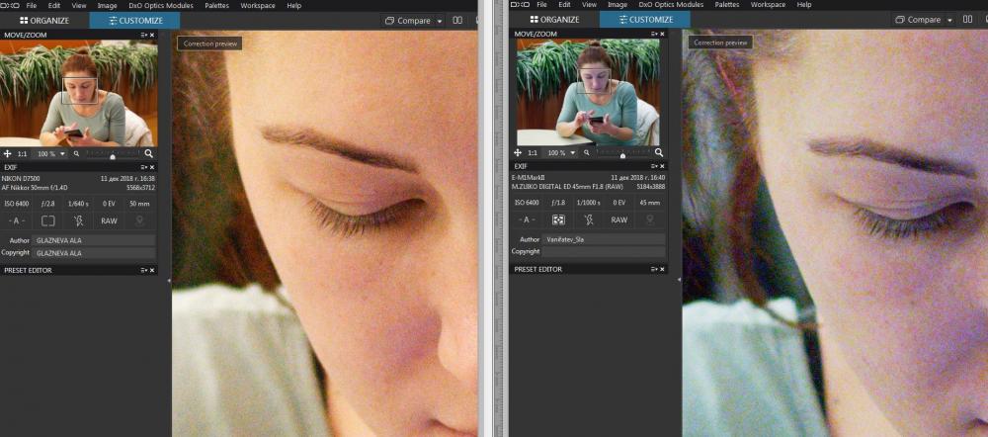Click small zoom-out magnifier in right window
Screen dimensions: 988x437
(587, 152)
